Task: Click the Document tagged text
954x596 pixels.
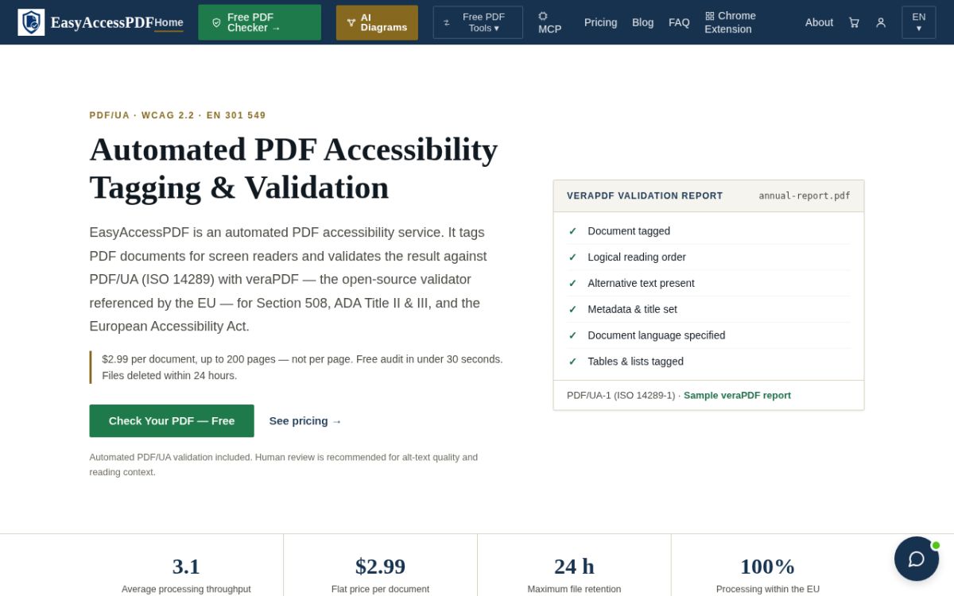Action: tap(629, 231)
